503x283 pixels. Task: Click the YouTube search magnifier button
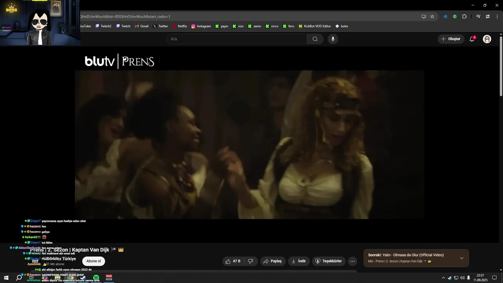tap(315, 39)
